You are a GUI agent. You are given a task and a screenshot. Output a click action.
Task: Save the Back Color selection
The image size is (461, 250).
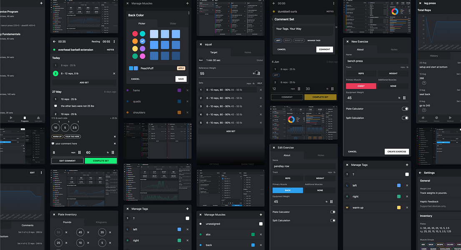181,79
